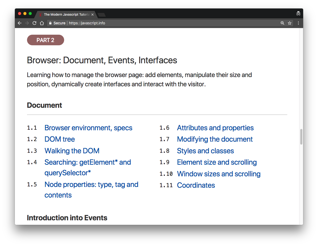Open Browser environment, specs chapter
Image resolution: width=318 pixels, height=246 pixels.
point(89,128)
